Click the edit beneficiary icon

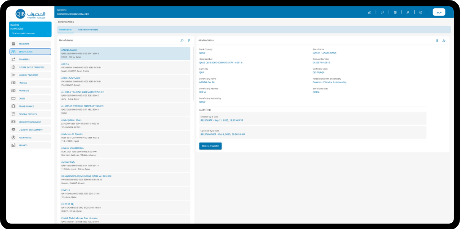coord(444,40)
